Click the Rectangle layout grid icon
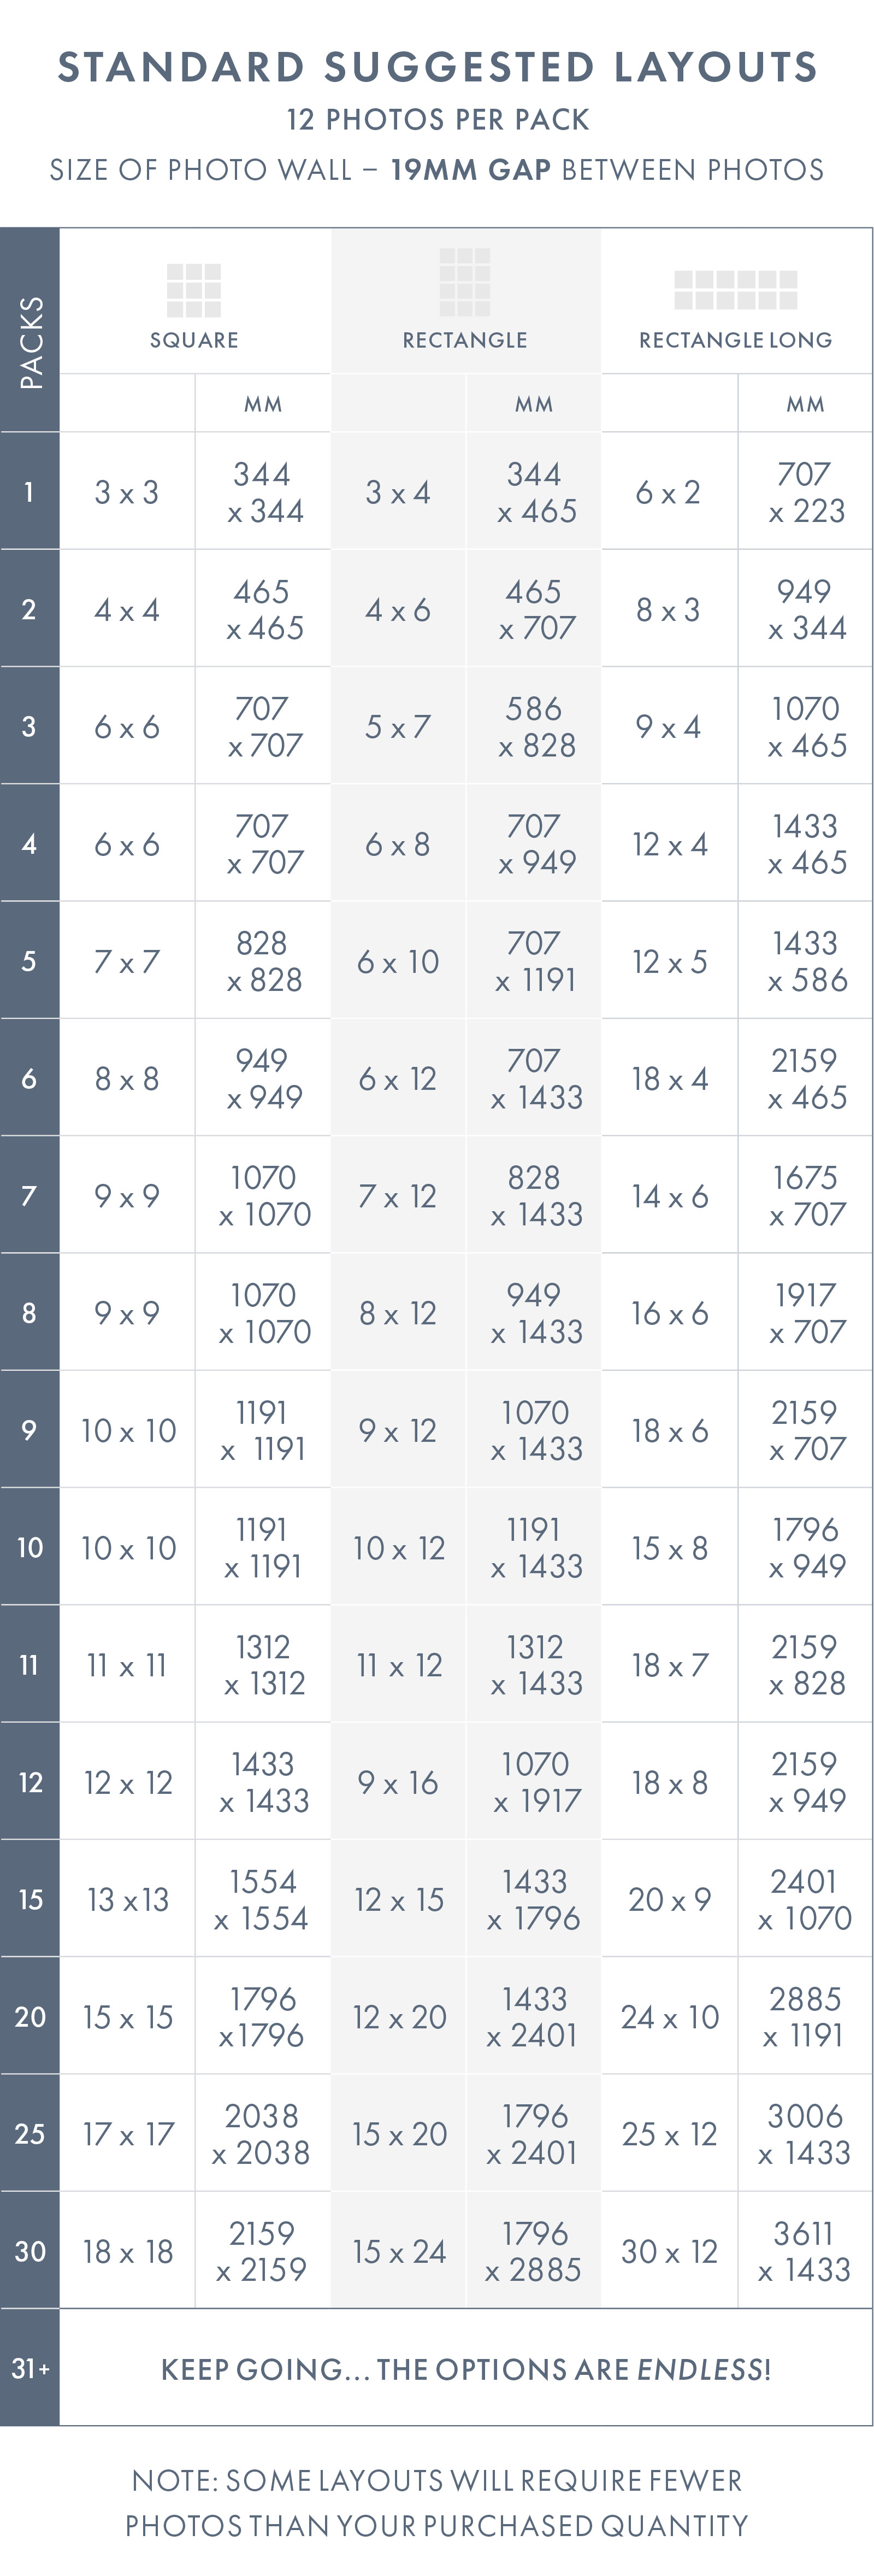874x2576 pixels. pyautogui.click(x=464, y=282)
